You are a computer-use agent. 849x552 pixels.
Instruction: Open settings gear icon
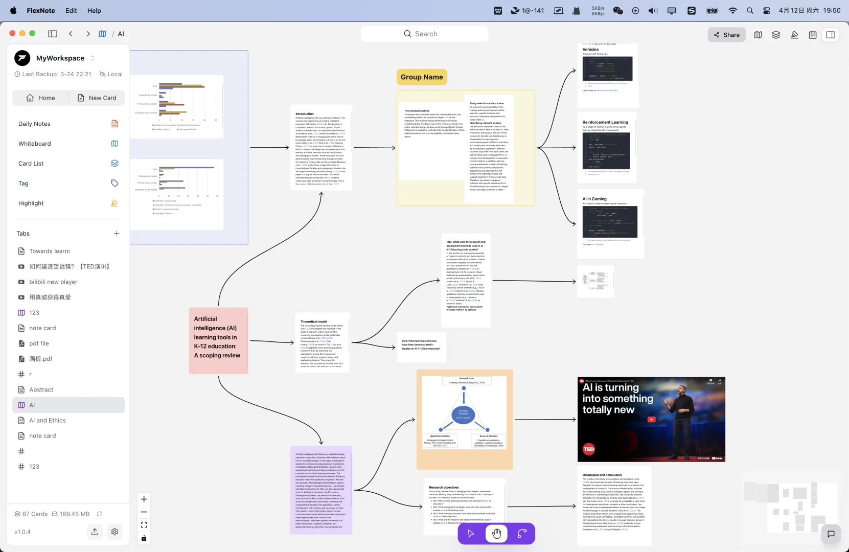click(x=114, y=532)
